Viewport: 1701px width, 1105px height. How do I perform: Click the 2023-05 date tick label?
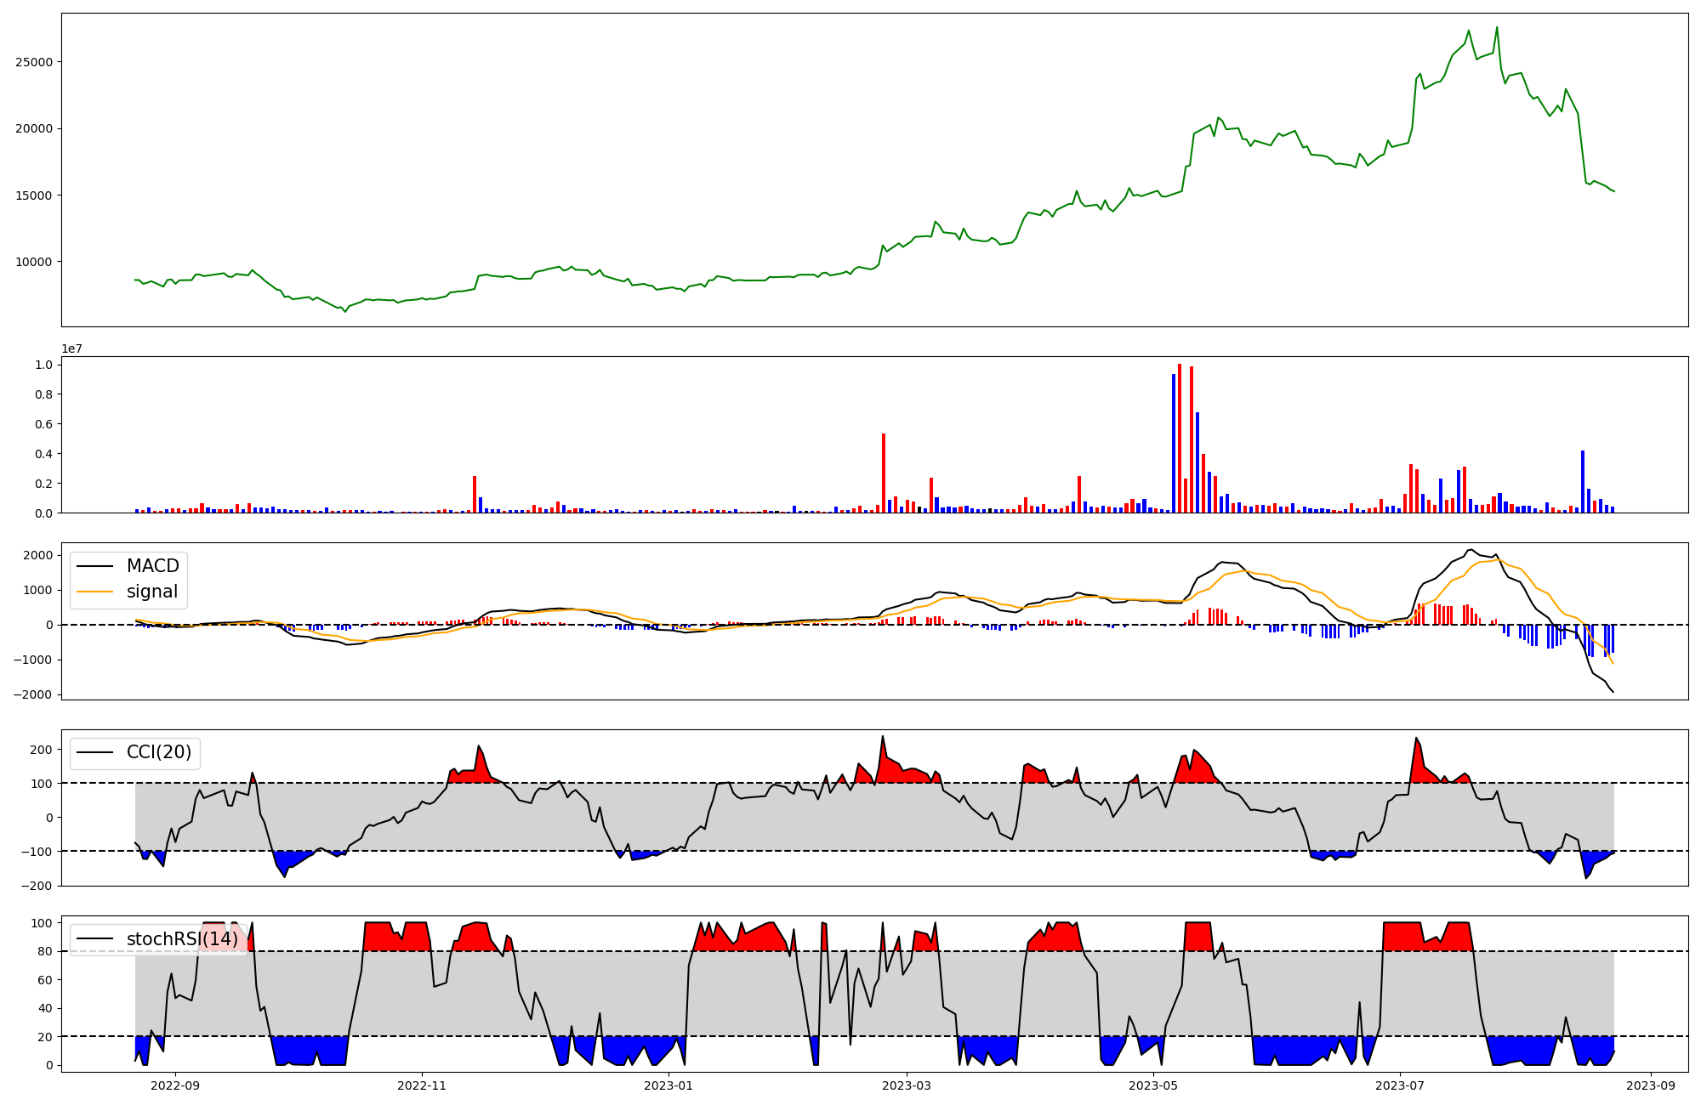point(1153,1085)
